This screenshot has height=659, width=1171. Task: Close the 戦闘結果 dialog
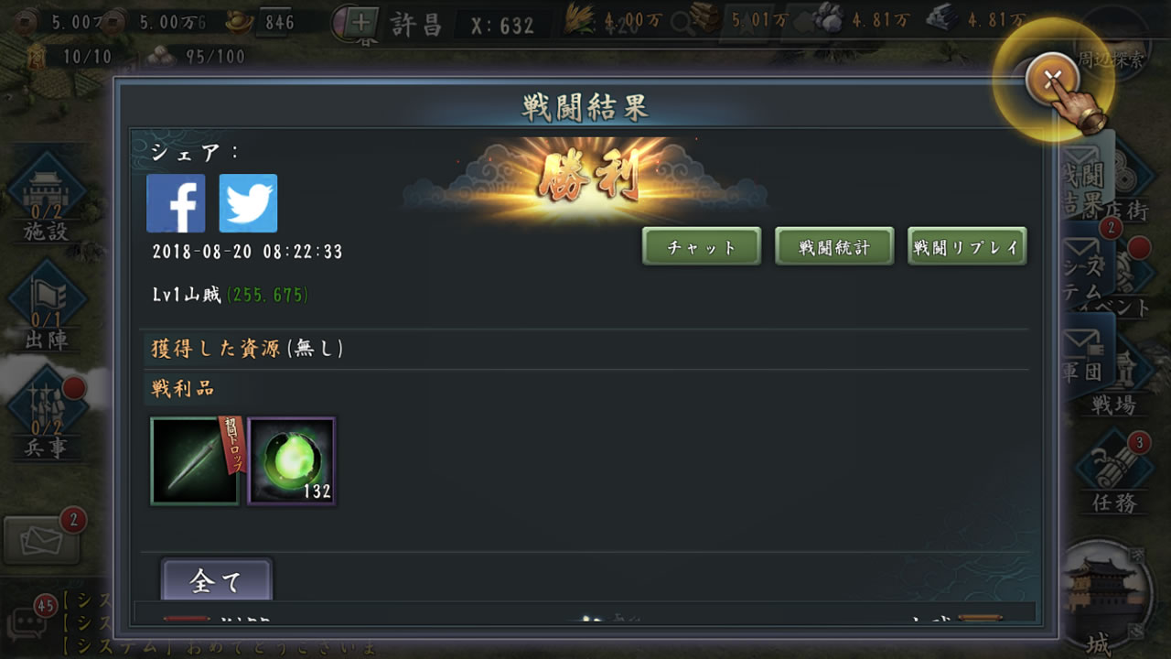[x=1053, y=81]
